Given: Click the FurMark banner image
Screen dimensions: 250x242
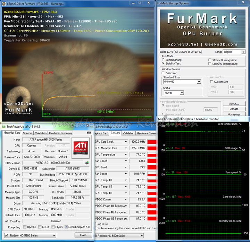Looking at the screenshot, I should (x=202, y=29).
